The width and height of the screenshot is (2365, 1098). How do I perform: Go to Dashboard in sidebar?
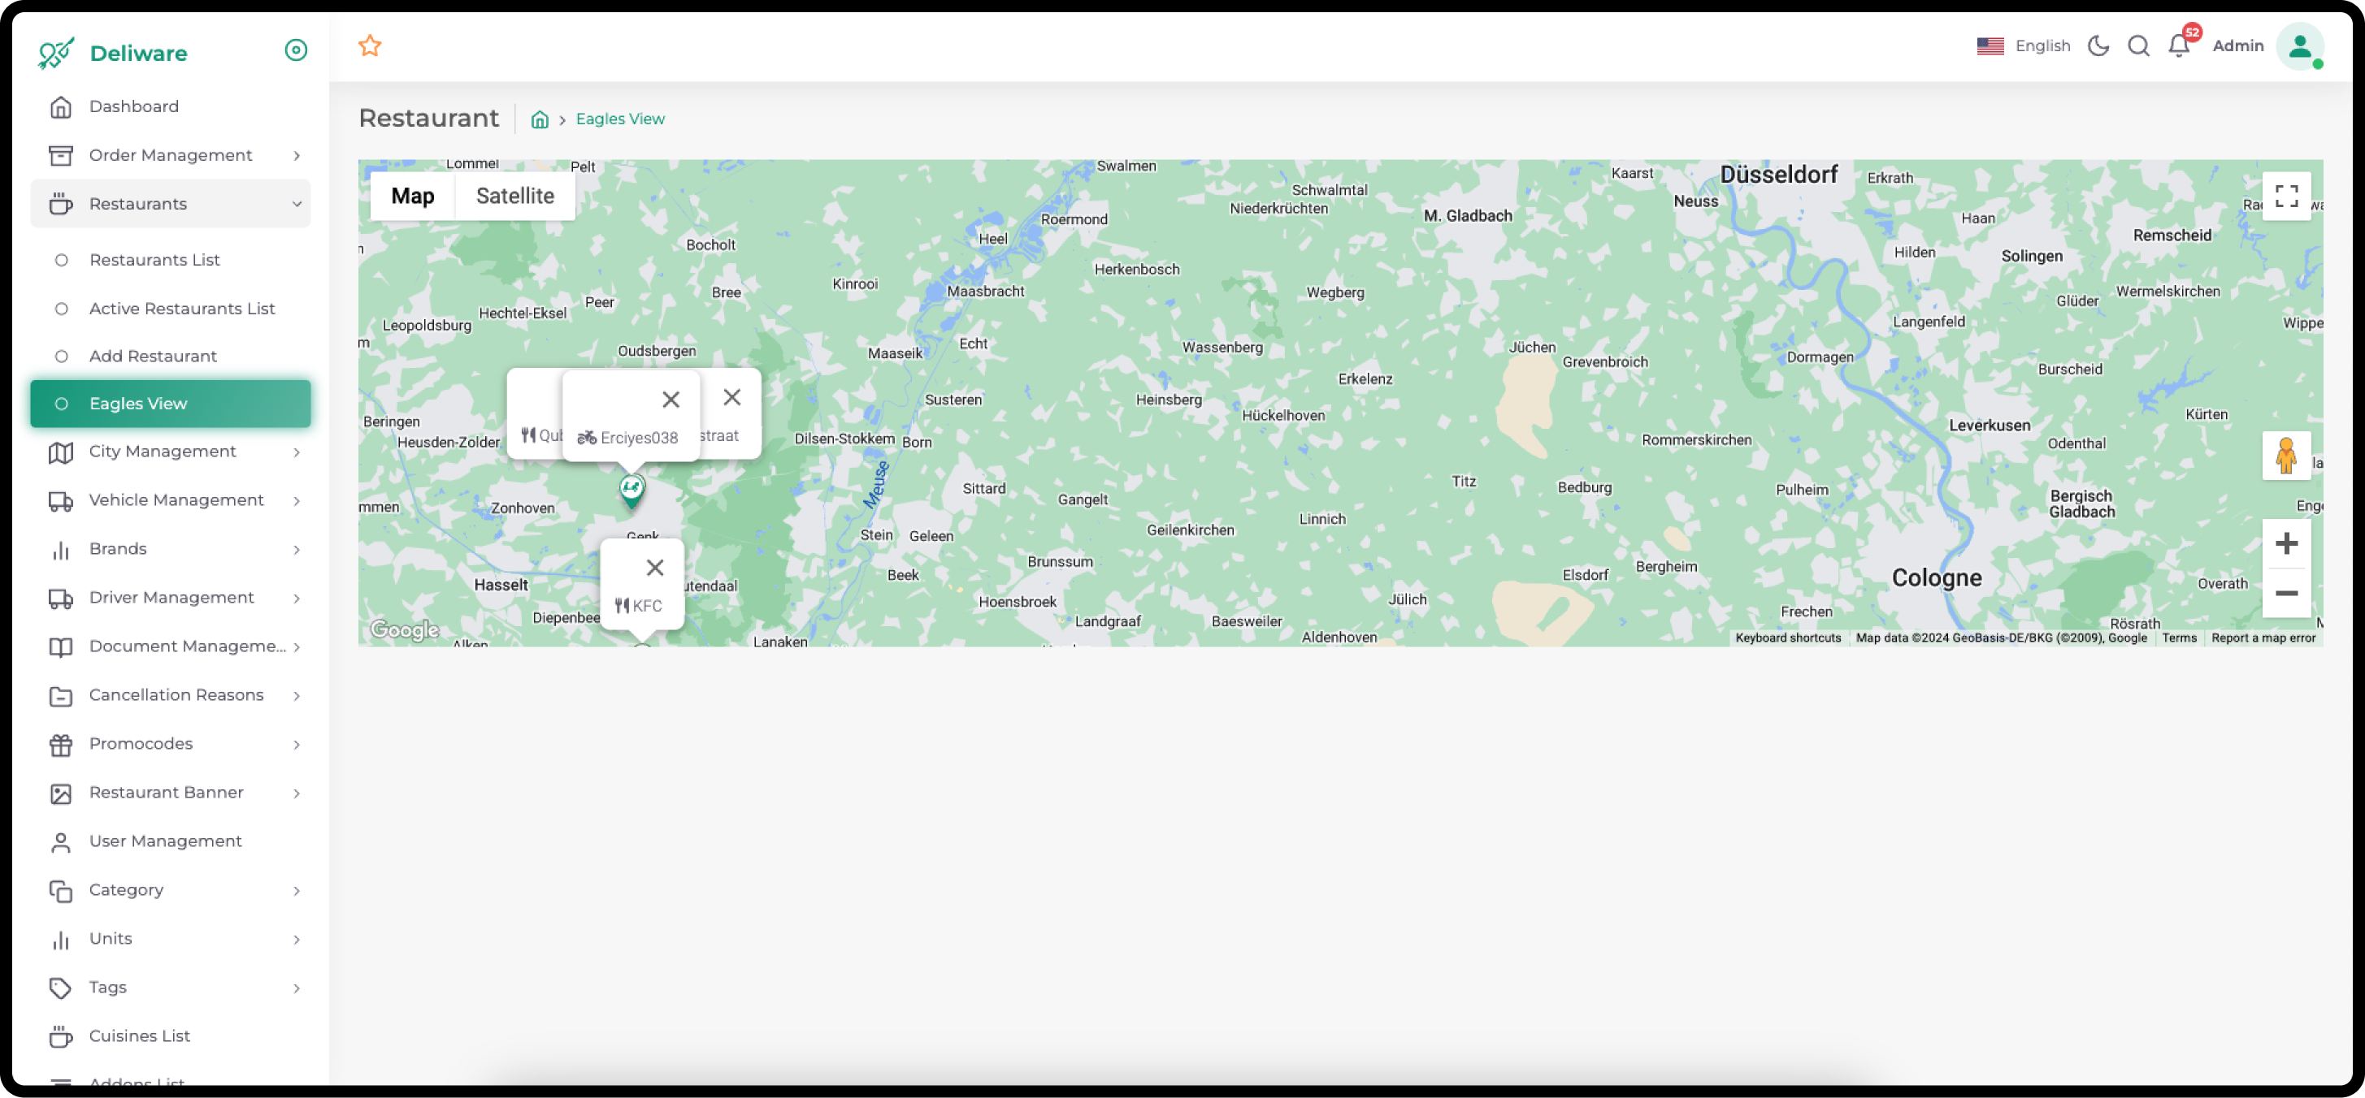171,106
